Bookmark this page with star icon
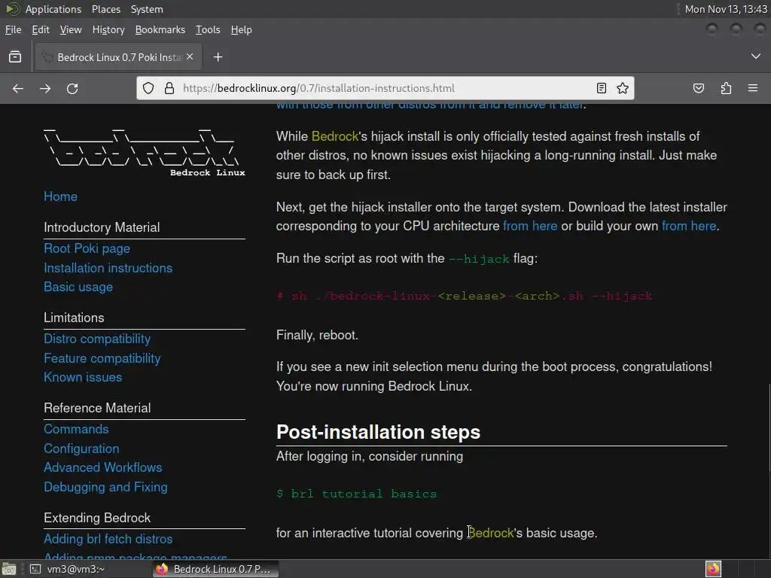Viewport: 771px width, 578px height. coord(623,89)
